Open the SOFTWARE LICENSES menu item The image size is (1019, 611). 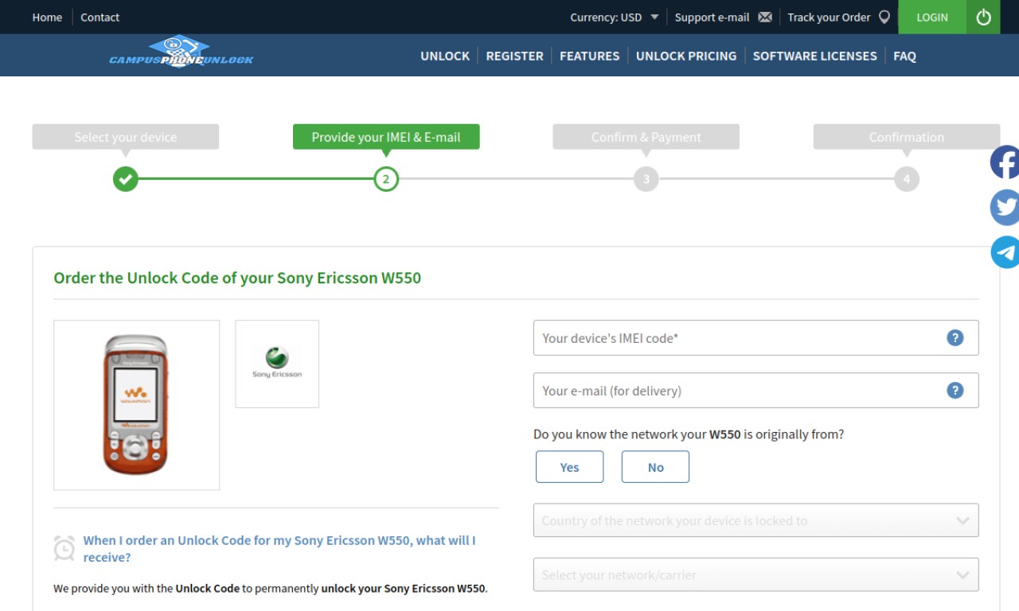814,56
